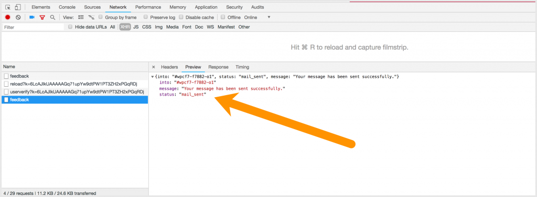This screenshot has width=537, height=197.
Task: Open the Elements panel tab
Action: 41,7
